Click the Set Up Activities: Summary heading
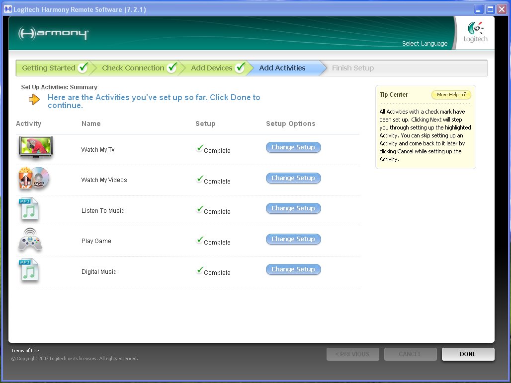The width and height of the screenshot is (511, 383). click(59, 87)
